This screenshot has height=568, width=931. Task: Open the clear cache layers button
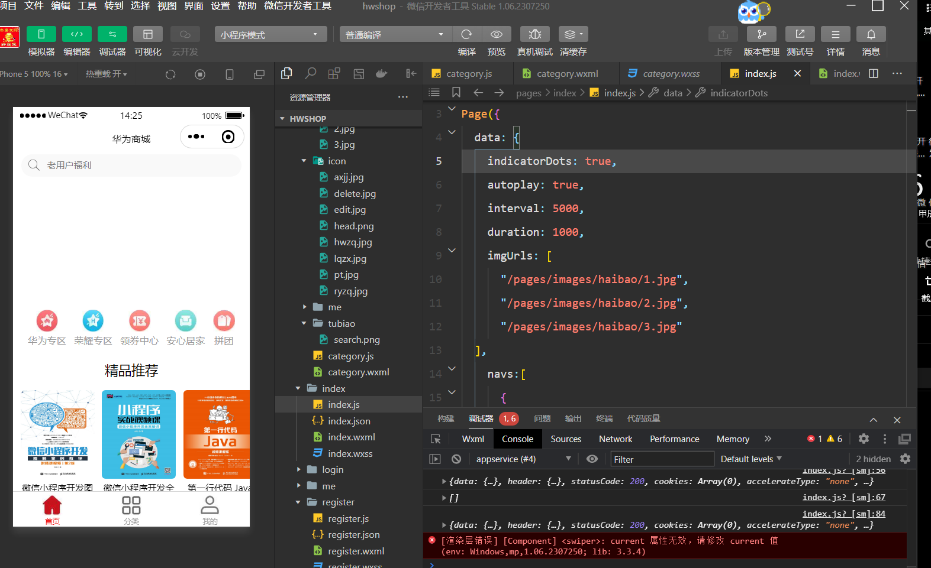pyautogui.click(x=574, y=34)
